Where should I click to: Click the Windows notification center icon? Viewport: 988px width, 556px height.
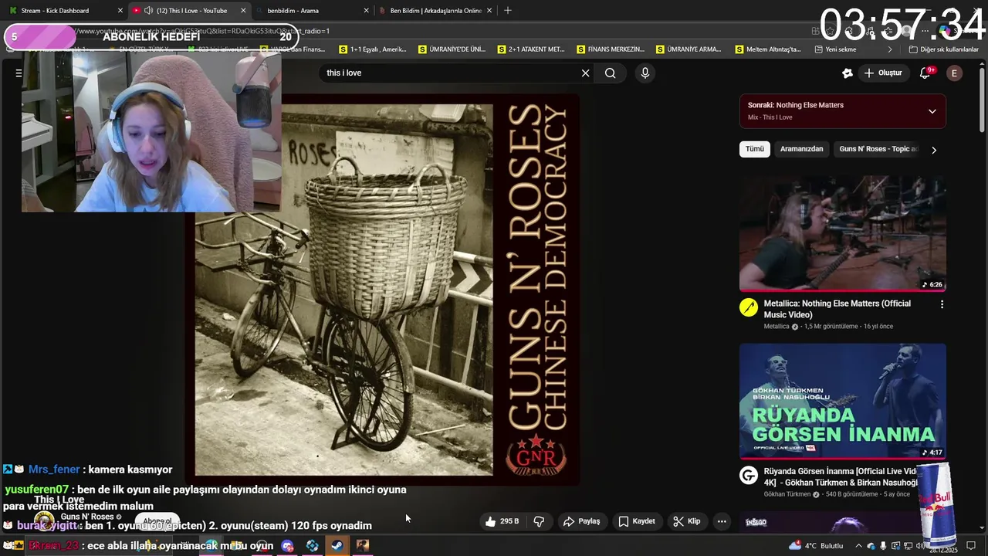pos(971,546)
